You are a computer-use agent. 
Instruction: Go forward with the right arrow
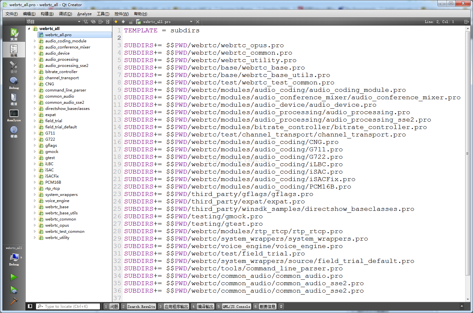tap(123, 22)
